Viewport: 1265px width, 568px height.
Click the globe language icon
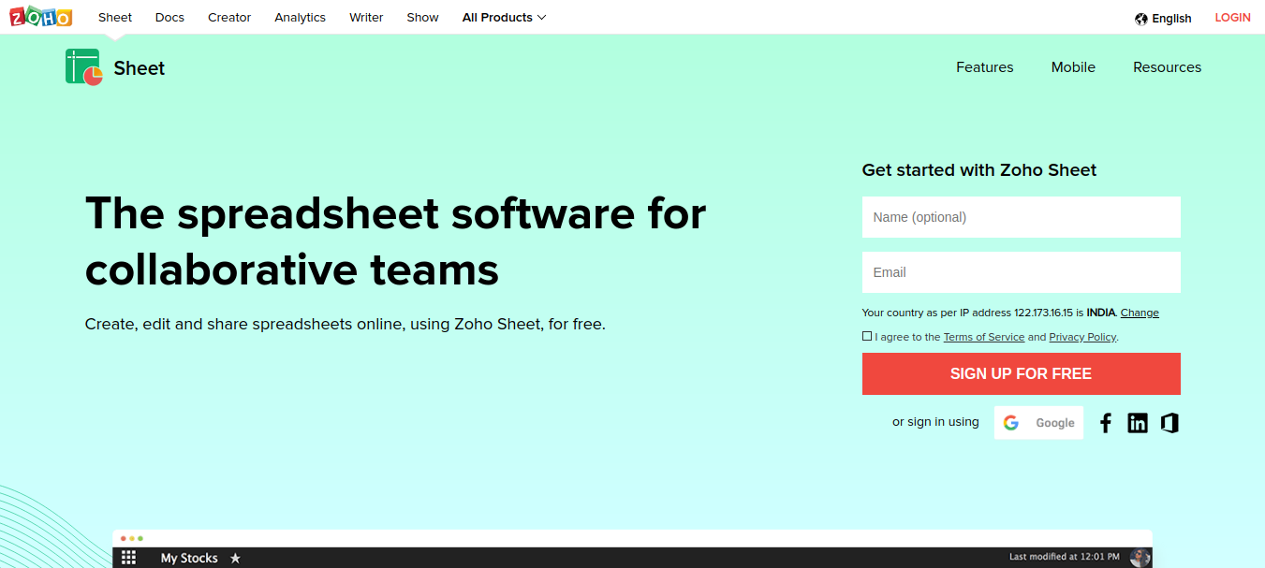[1141, 19]
